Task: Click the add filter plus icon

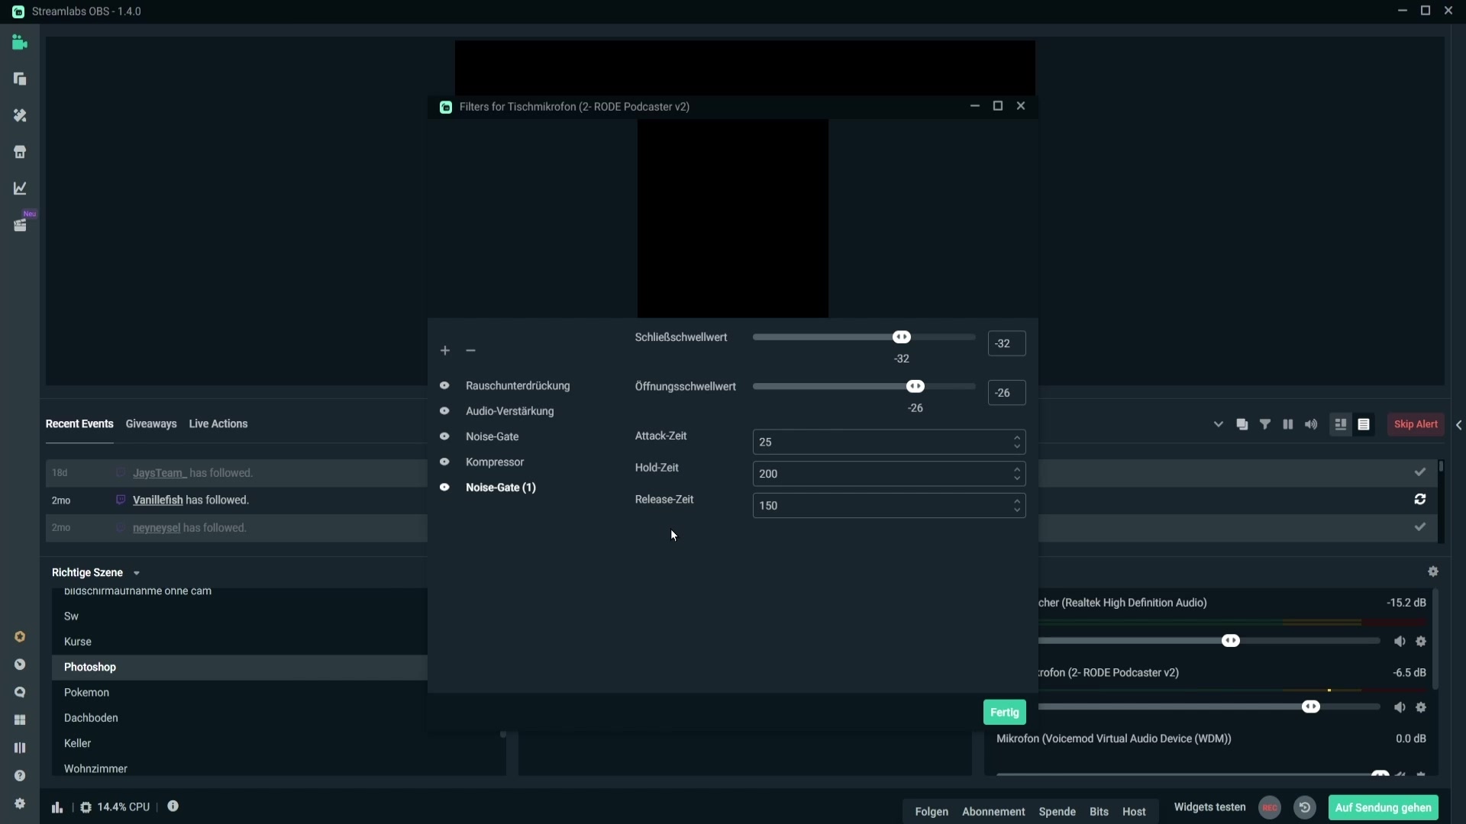Action: 445,350
